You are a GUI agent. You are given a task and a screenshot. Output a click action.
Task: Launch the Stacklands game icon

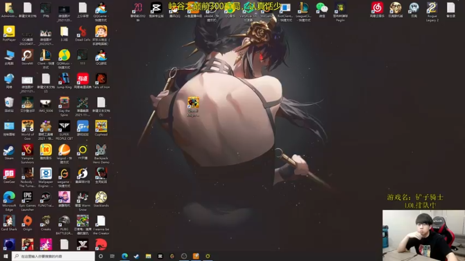point(101,197)
